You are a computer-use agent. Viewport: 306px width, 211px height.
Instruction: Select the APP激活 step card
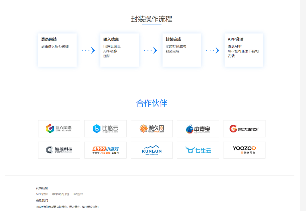(244, 50)
